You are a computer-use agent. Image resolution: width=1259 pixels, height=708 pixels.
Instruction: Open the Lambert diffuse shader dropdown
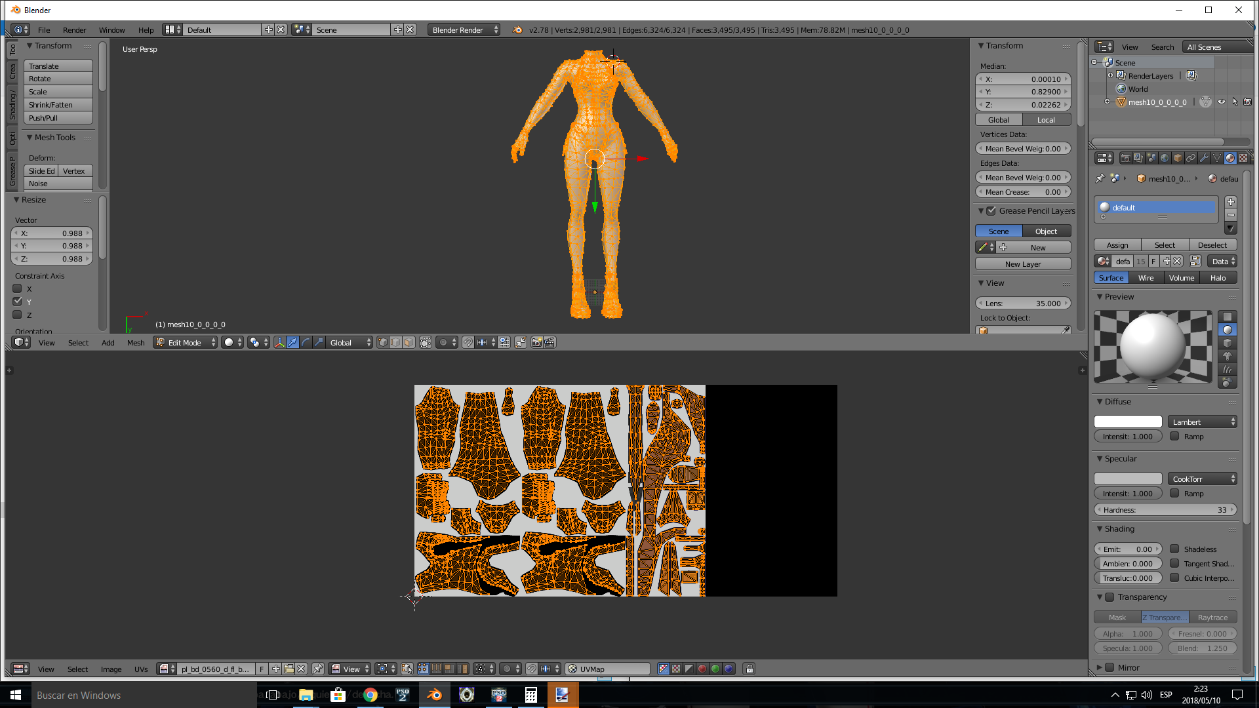pyautogui.click(x=1202, y=422)
